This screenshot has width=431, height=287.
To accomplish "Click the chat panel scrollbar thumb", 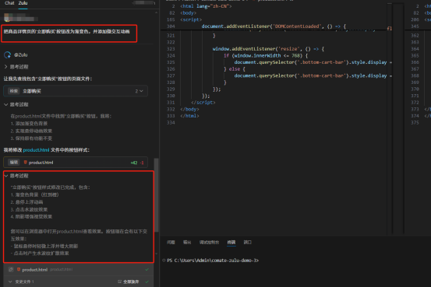I will (x=157, y=194).
